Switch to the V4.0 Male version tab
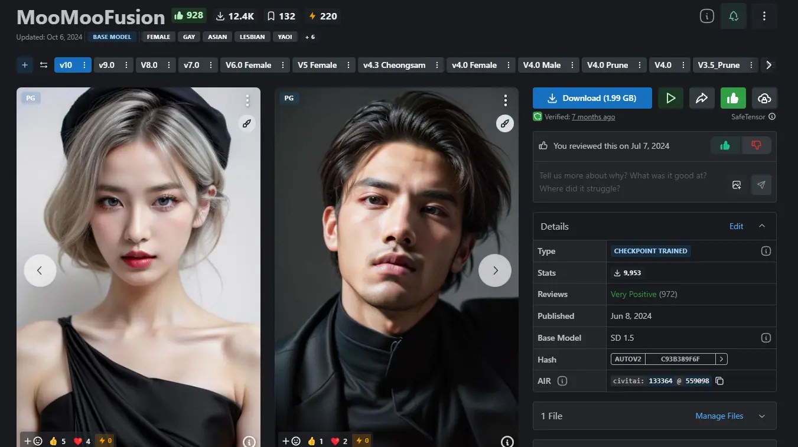The image size is (798, 447). coord(542,65)
